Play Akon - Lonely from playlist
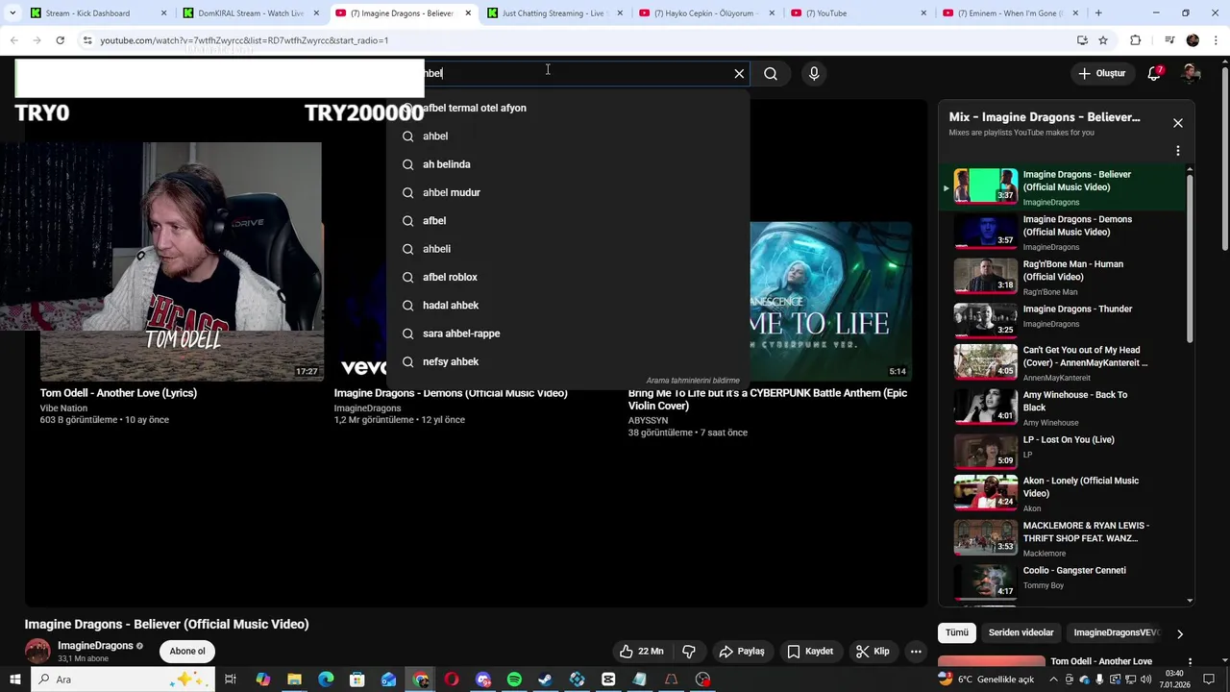Viewport: 1230px width, 692px height. [1062, 493]
